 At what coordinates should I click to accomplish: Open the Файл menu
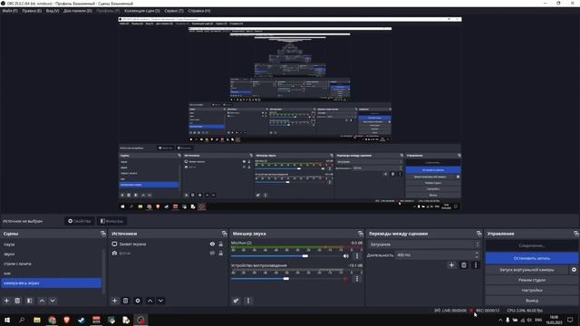tap(10, 11)
